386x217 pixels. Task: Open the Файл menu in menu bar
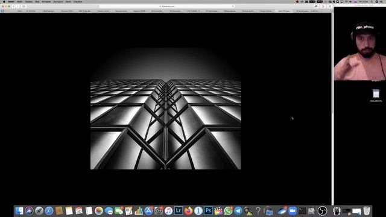pos(20,1)
